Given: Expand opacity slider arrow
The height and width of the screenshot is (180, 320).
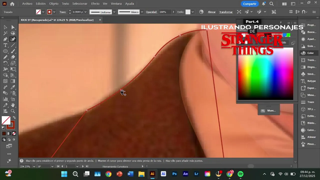Looking at the screenshot, I should [x=173, y=12].
